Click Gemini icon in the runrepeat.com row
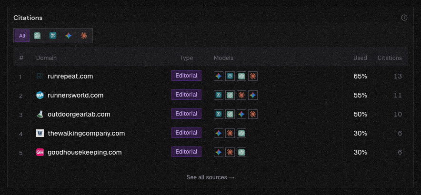Viewport: 421px width, 195px height. click(x=218, y=76)
